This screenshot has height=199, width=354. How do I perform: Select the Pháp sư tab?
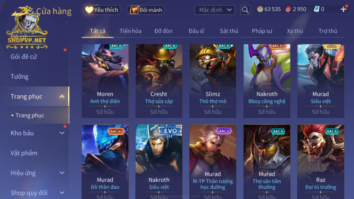click(262, 31)
